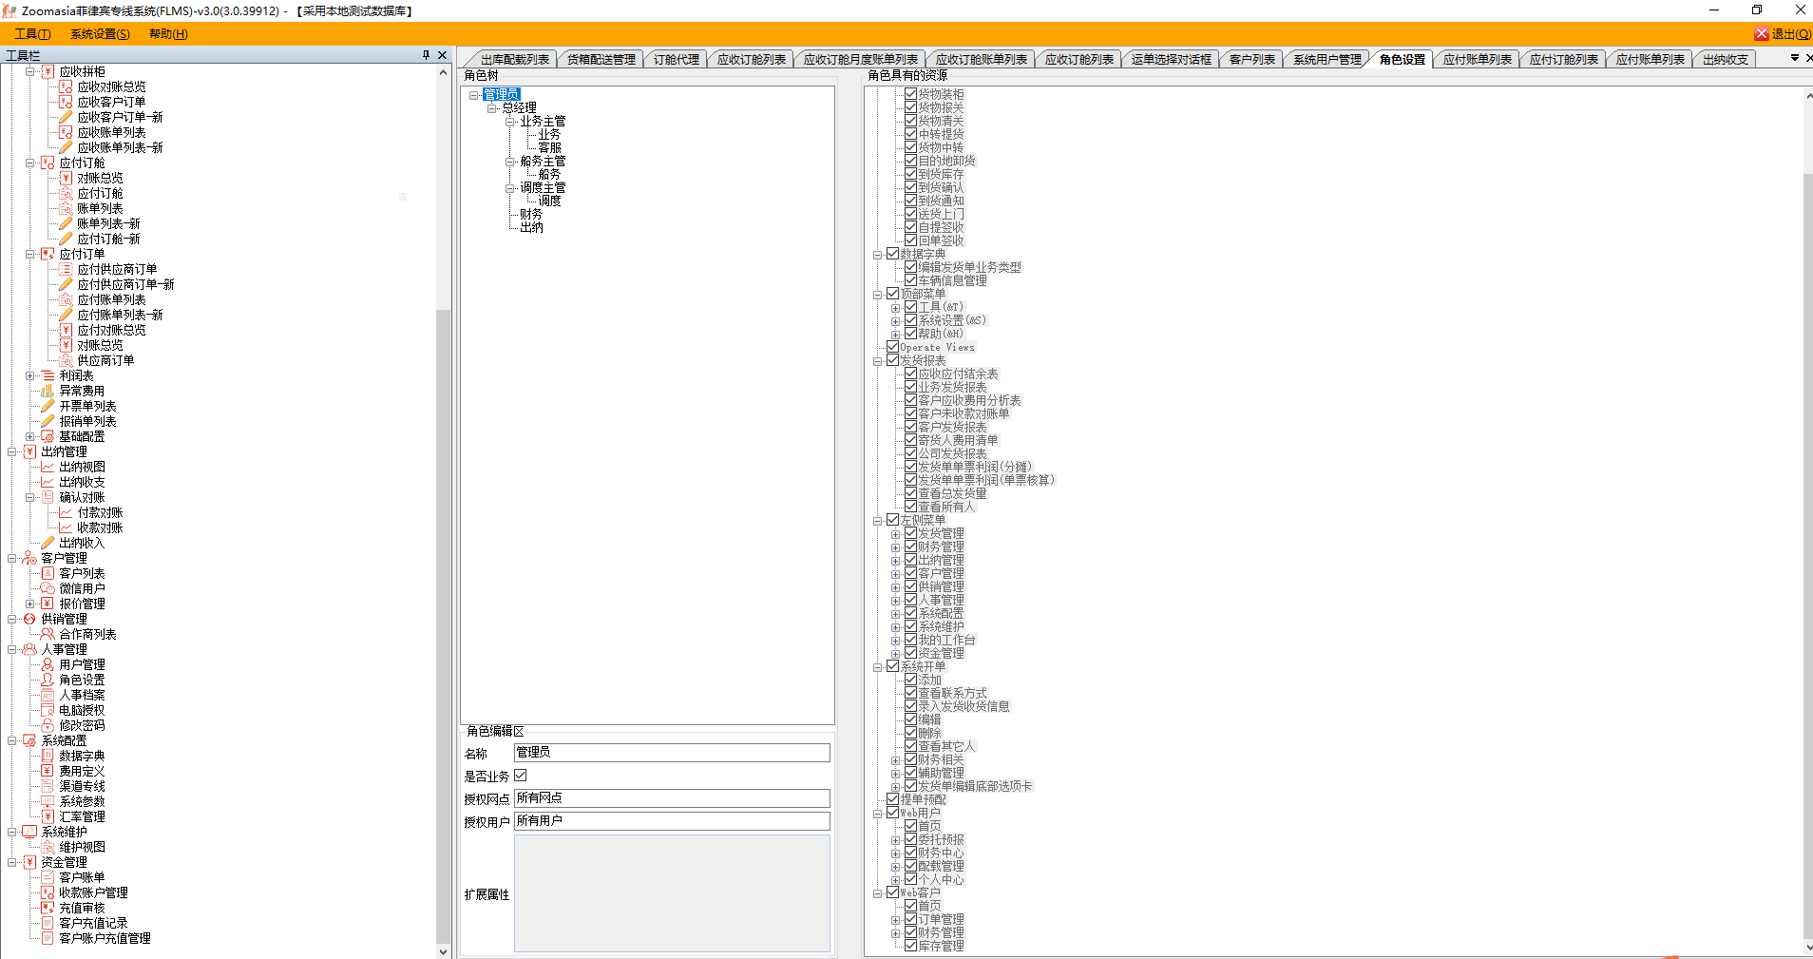Collapse the 业务主管 role node
The image size is (1813, 959).
click(x=510, y=122)
